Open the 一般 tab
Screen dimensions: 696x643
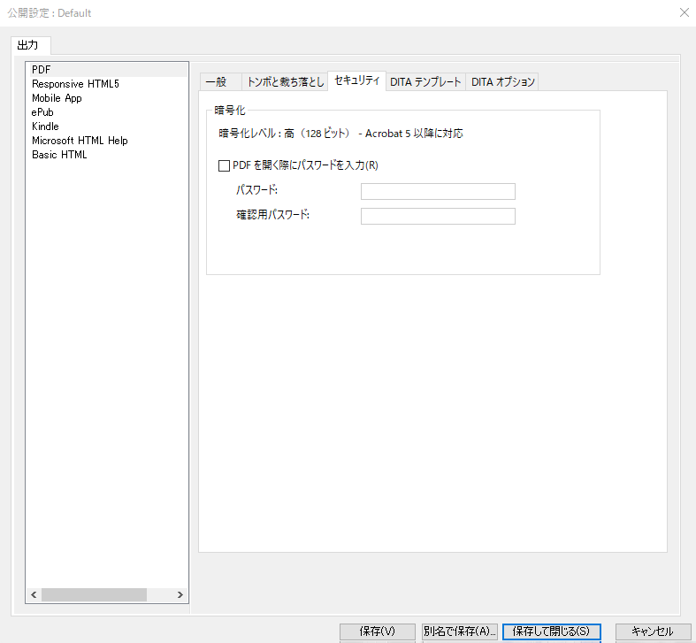(217, 82)
